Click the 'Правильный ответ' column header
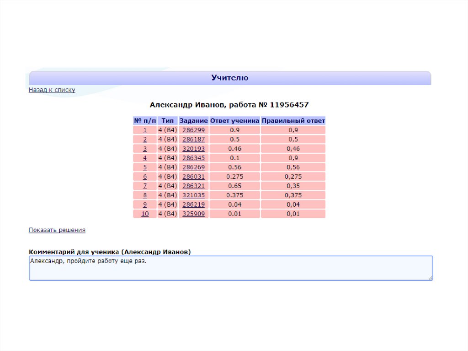Screen dimensions: 468x351 pos(293,121)
